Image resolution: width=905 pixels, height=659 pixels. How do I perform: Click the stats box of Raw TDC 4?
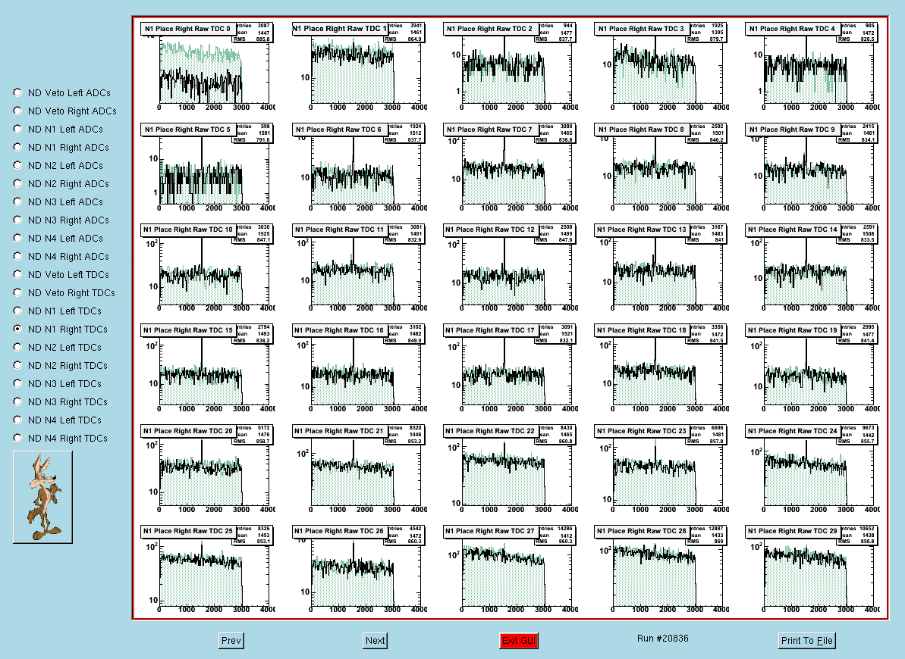(x=858, y=33)
